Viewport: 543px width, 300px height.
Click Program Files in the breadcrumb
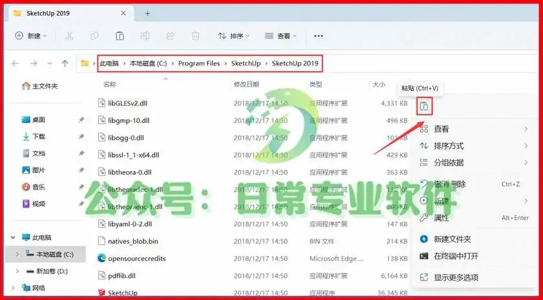[x=199, y=63]
